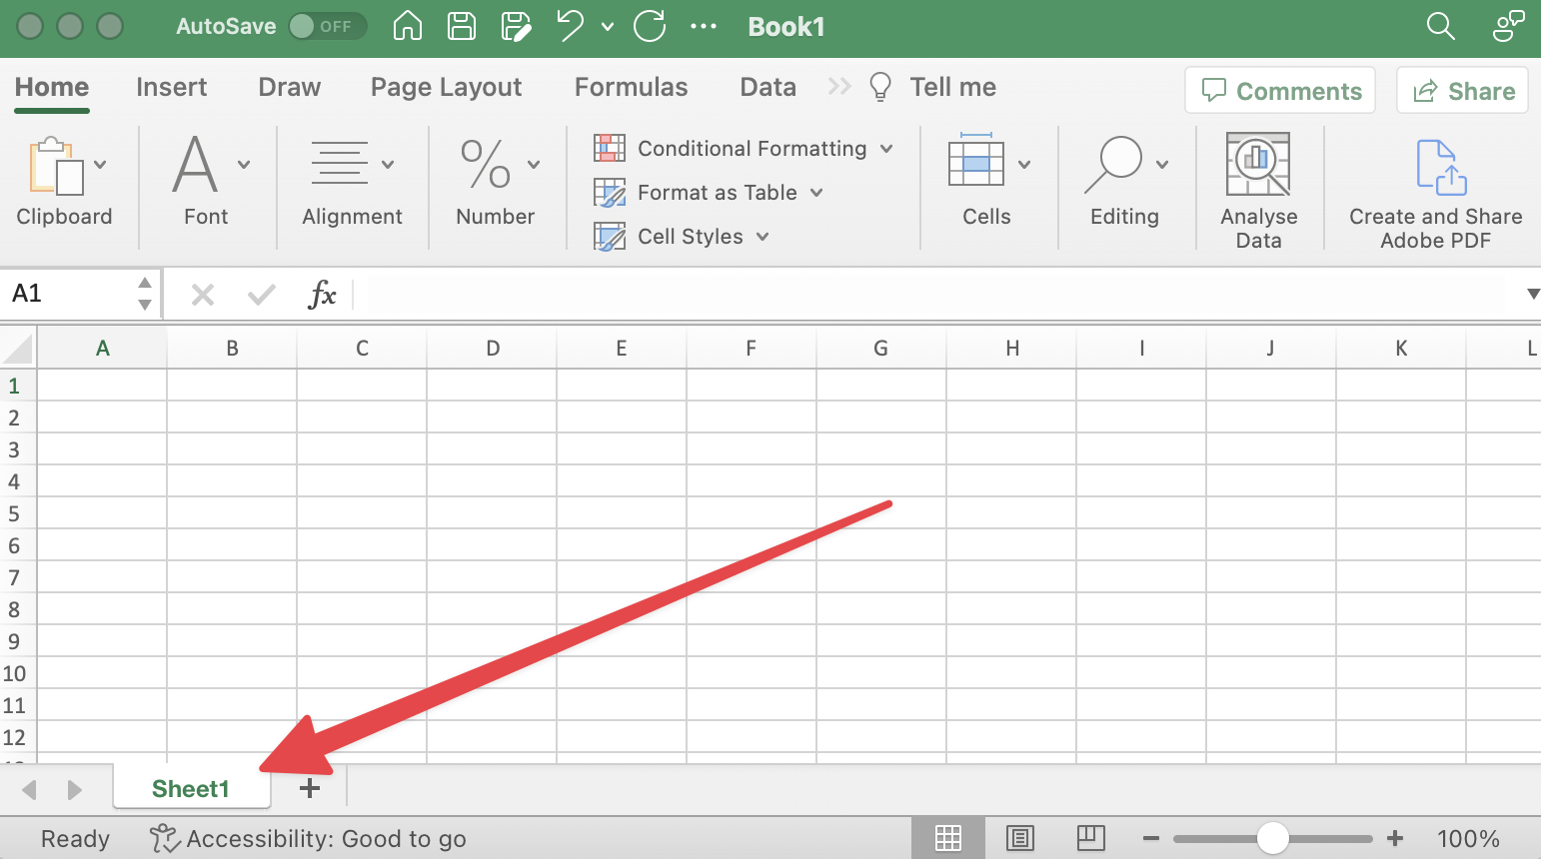Open the quick access more options ellipsis
The width and height of the screenshot is (1541, 859).
(704, 27)
